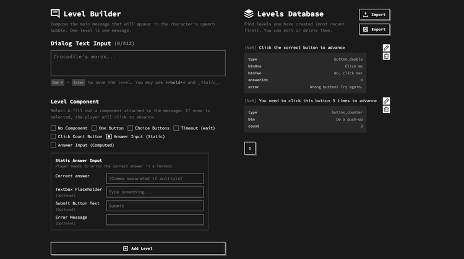Click the 'button_double' type value
This screenshot has height=259, width=464.
[348, 59]
